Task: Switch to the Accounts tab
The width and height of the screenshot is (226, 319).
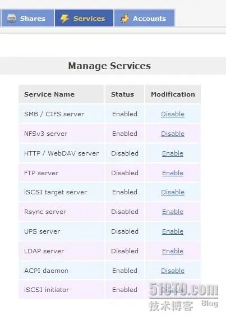Action: coord(144,19)
